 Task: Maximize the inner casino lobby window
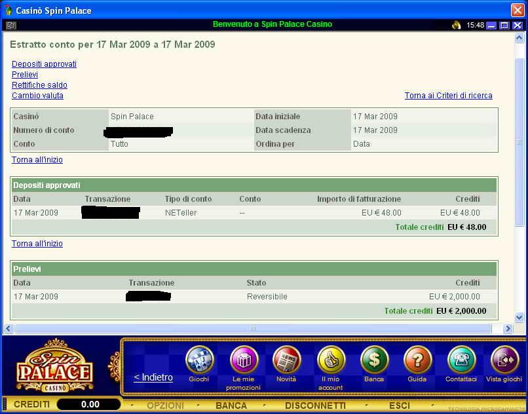(x=504, y=26)
